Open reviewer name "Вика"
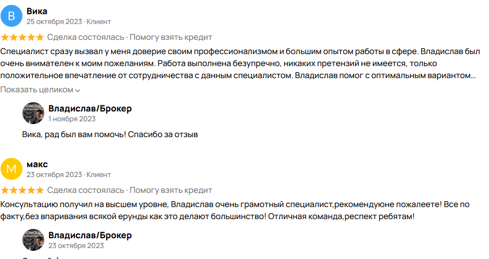The width and height of the screenshot is (489, 259). pos(37,11)
